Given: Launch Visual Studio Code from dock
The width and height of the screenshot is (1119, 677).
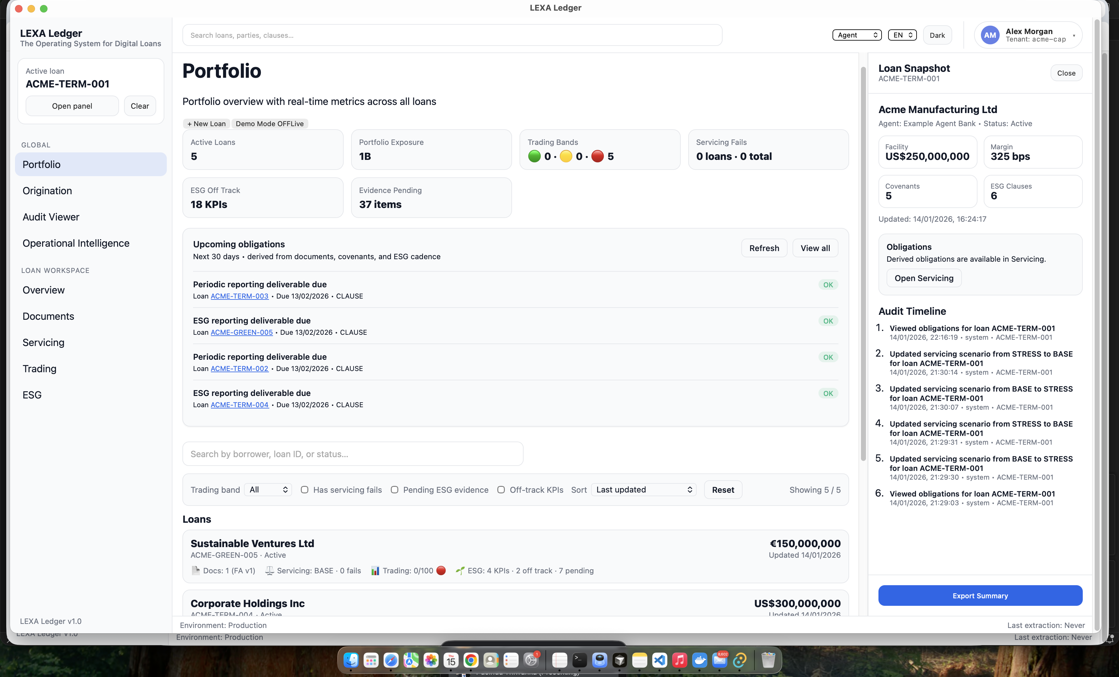Looking at the screenshot, I should pyautogui.click(x=659, y=660).
